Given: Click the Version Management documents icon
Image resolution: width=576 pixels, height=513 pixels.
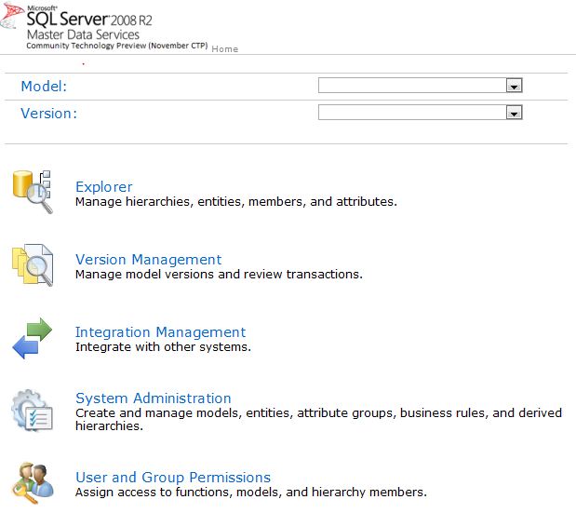Looking at the screenshot, I should coord(33,264).
